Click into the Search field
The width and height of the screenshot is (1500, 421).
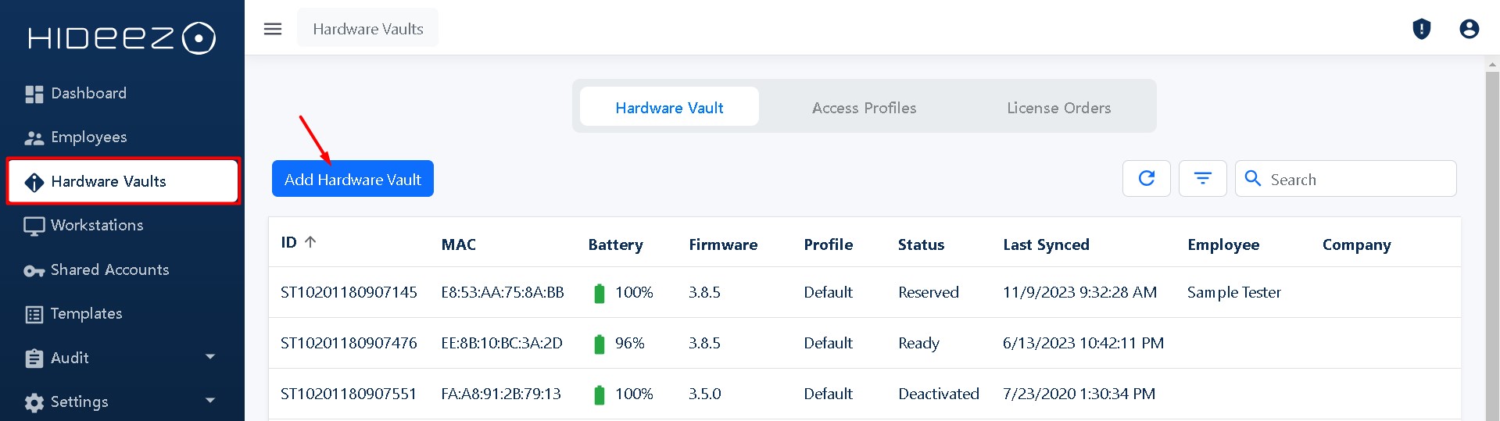point(1359,179)
